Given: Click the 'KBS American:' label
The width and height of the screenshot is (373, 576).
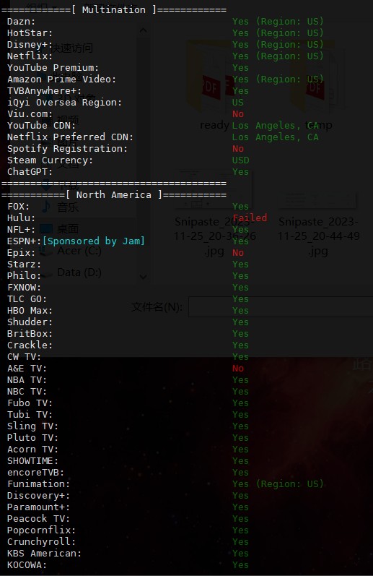Looking at the screenshot, I should 45,553.
